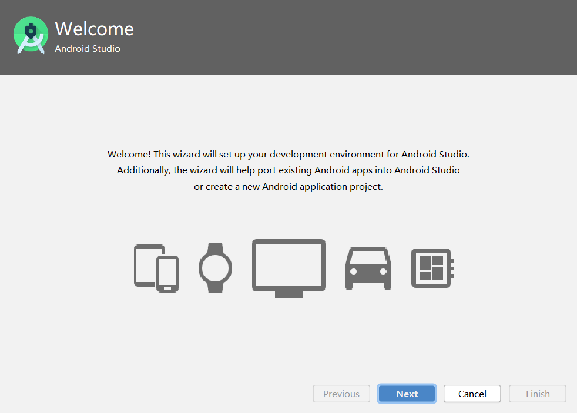Click the Android Auto car icon
577x413 pixels.
click(x=368, y=268)
